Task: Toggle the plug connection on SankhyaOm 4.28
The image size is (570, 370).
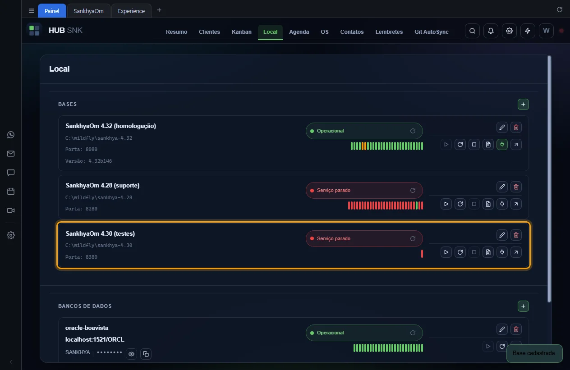Action: (x=502, y=204)
